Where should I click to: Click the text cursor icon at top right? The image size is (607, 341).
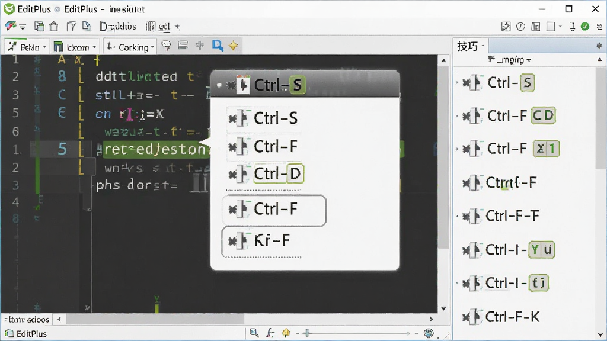coord(572,26)
